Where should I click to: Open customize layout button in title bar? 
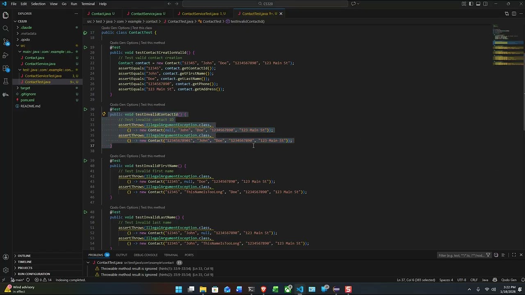(x=464, y=4)
